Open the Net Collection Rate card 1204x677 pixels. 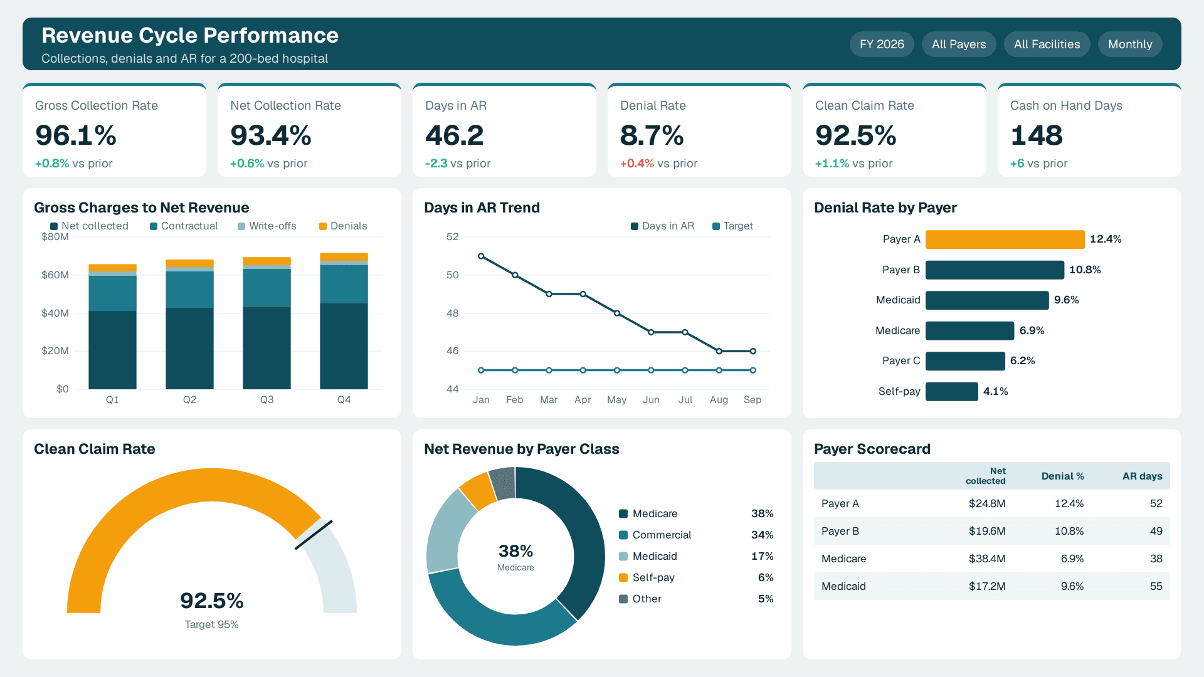309,130
